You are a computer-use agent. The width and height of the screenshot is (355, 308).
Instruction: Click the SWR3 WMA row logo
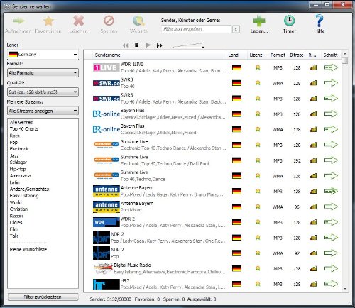pyautogui.click(x=106, y=83)
